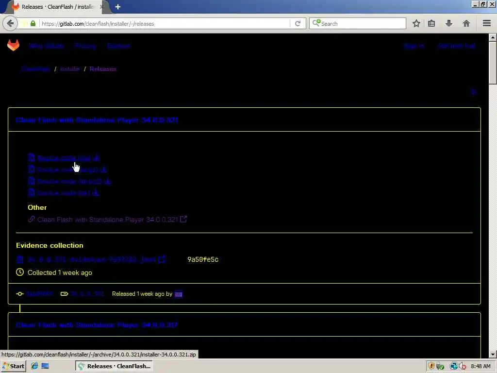The width and height of the screenshot is (497, 373).
Task: Click the 8:48 AM system clock
Action: click(480, 366)
